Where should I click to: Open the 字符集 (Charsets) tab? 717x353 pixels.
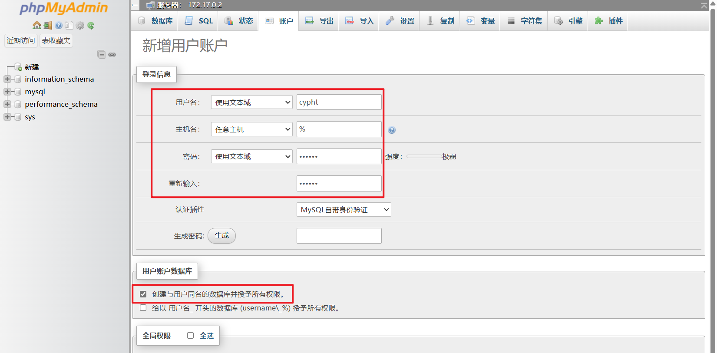524,21
